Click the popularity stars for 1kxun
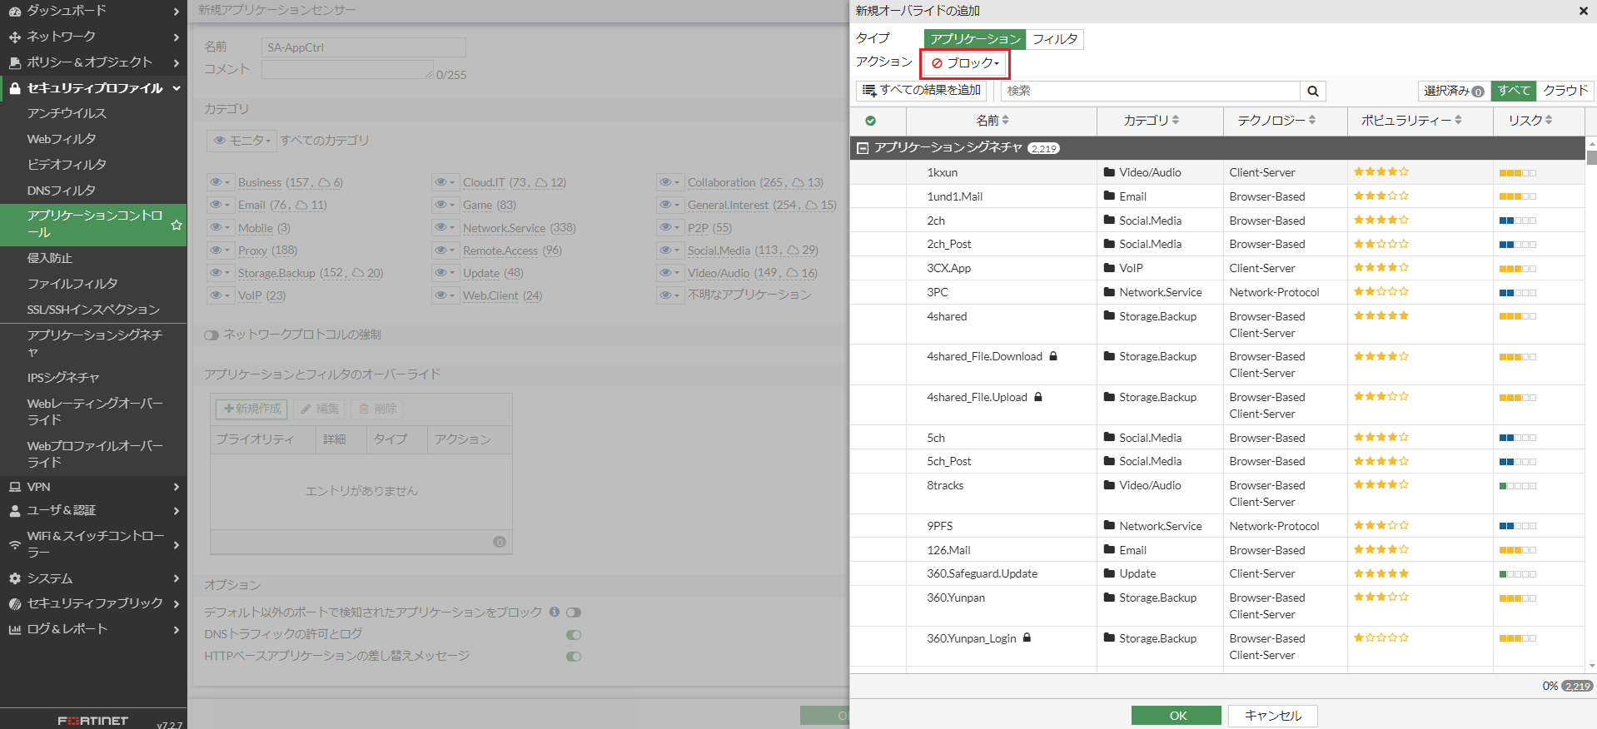This screenshot has width=1597, height=729. pyautogui.click(x=1381, y=172)
